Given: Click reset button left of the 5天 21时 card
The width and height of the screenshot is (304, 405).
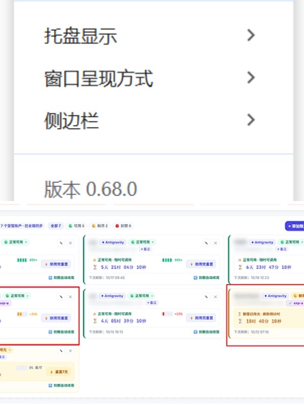Looking at the screenshot, I should pos(56,264).
